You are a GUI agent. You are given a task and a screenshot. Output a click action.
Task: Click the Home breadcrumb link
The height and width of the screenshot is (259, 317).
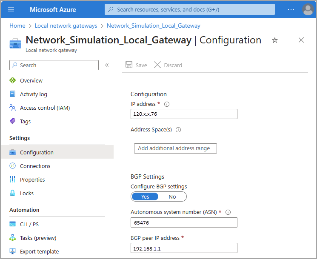click(x=17, y=26)
